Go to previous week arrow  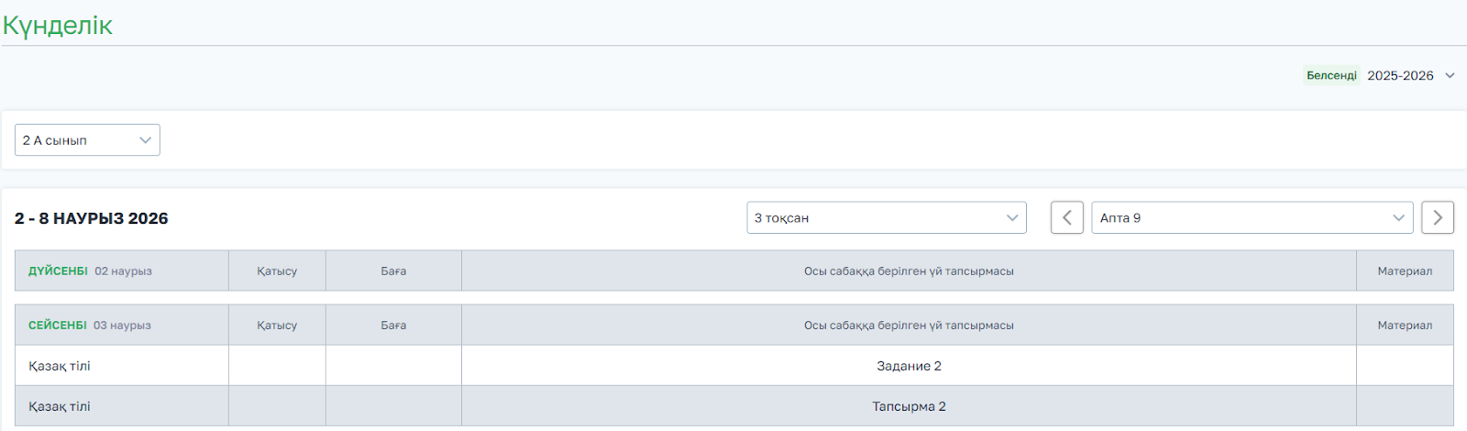point(1066,217)
